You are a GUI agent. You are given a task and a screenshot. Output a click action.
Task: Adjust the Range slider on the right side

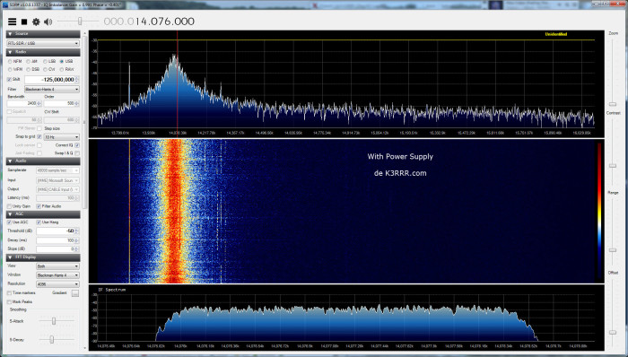pyautogui.click(x=613, y=249)
